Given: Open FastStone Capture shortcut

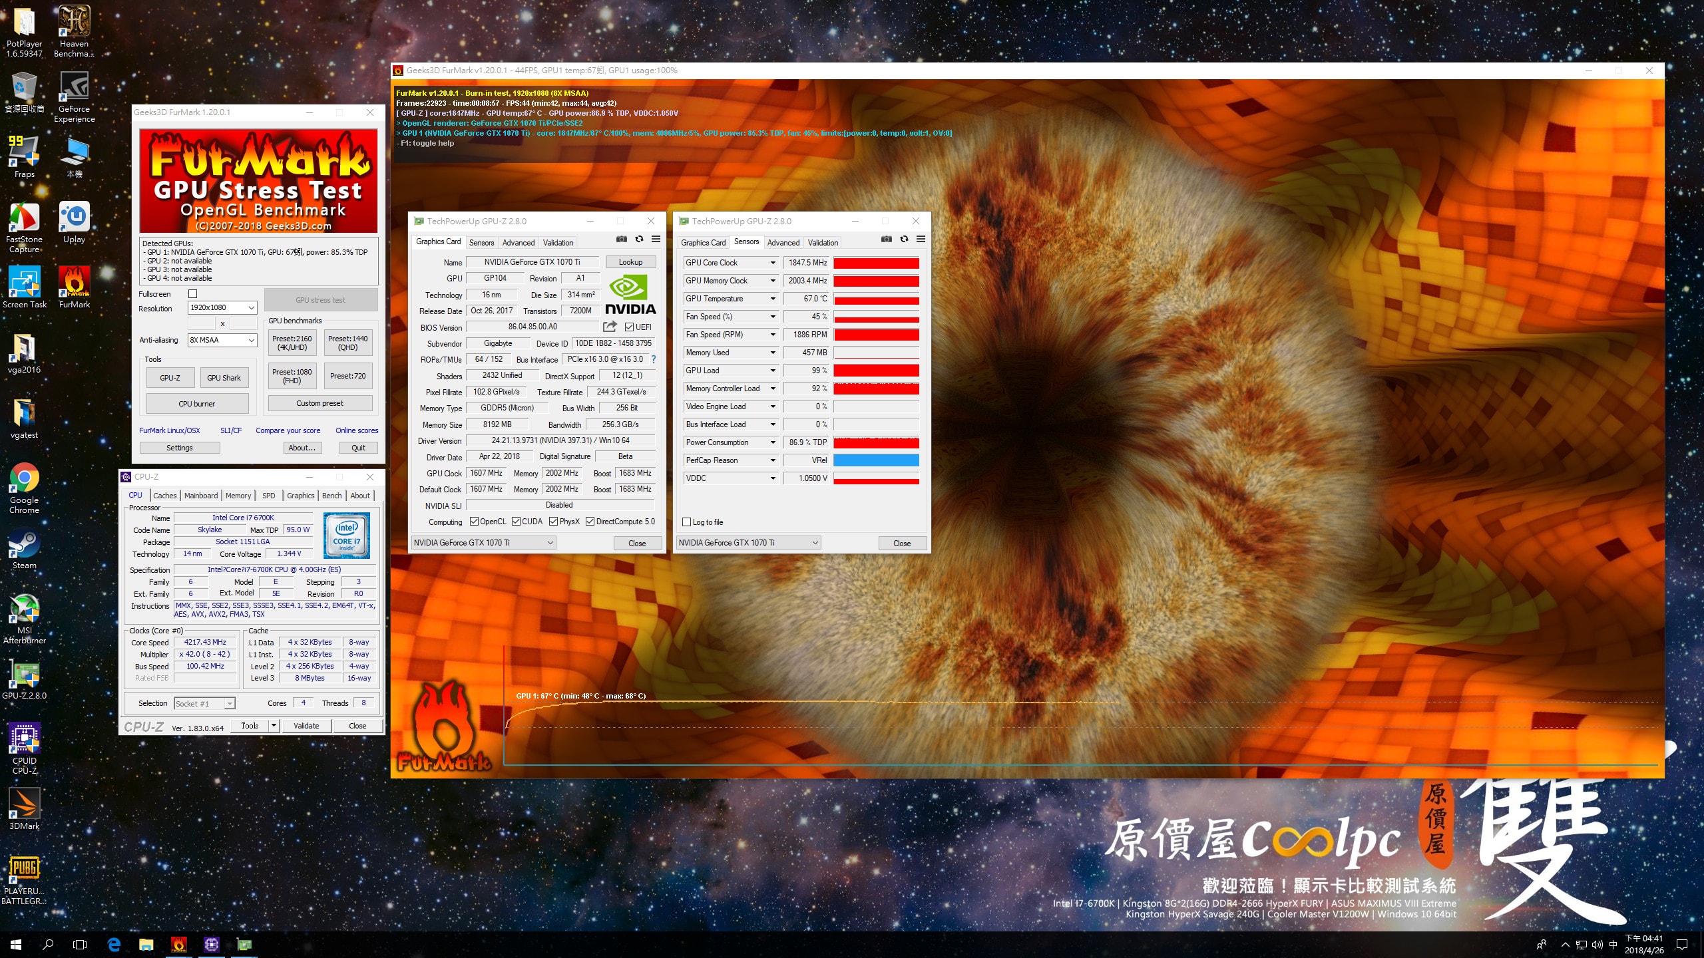Looking at the screenshot, I should pyautogui.click(x=25, y=228).
